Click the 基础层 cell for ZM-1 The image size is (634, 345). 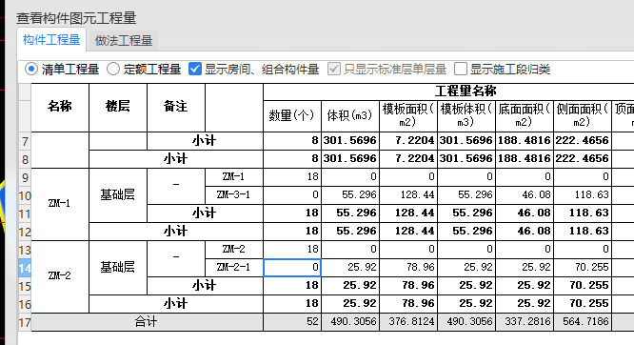(x=118, y=195)
